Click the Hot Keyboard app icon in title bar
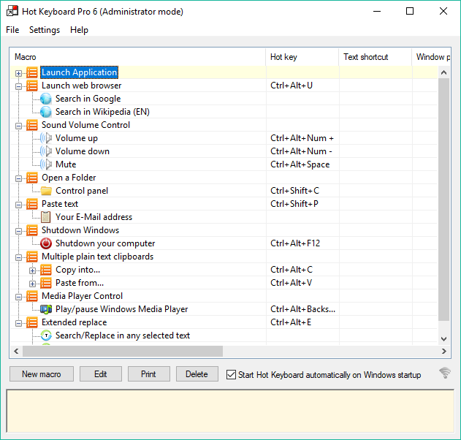Viewport: 461px width, 440px height. 12,10
